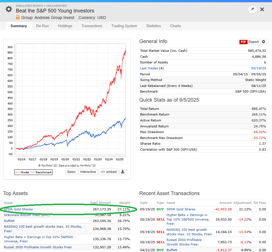The height and width of the screenshot is (252, 272).
Task: Click the Sharpe Ratio value 1.37
Action: pos(262,144)
